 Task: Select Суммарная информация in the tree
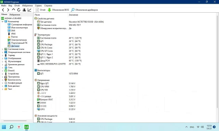[x=22, y=25]
